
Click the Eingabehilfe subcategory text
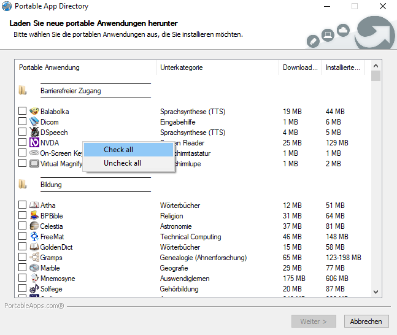pyautogui.click(x=178, y=122)
